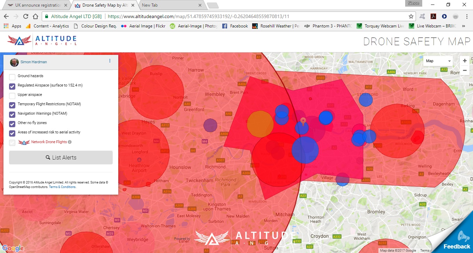The image size is (473, 253).
Task: Show more bookmarks with the overflow chevron
Action: point(463,26)
